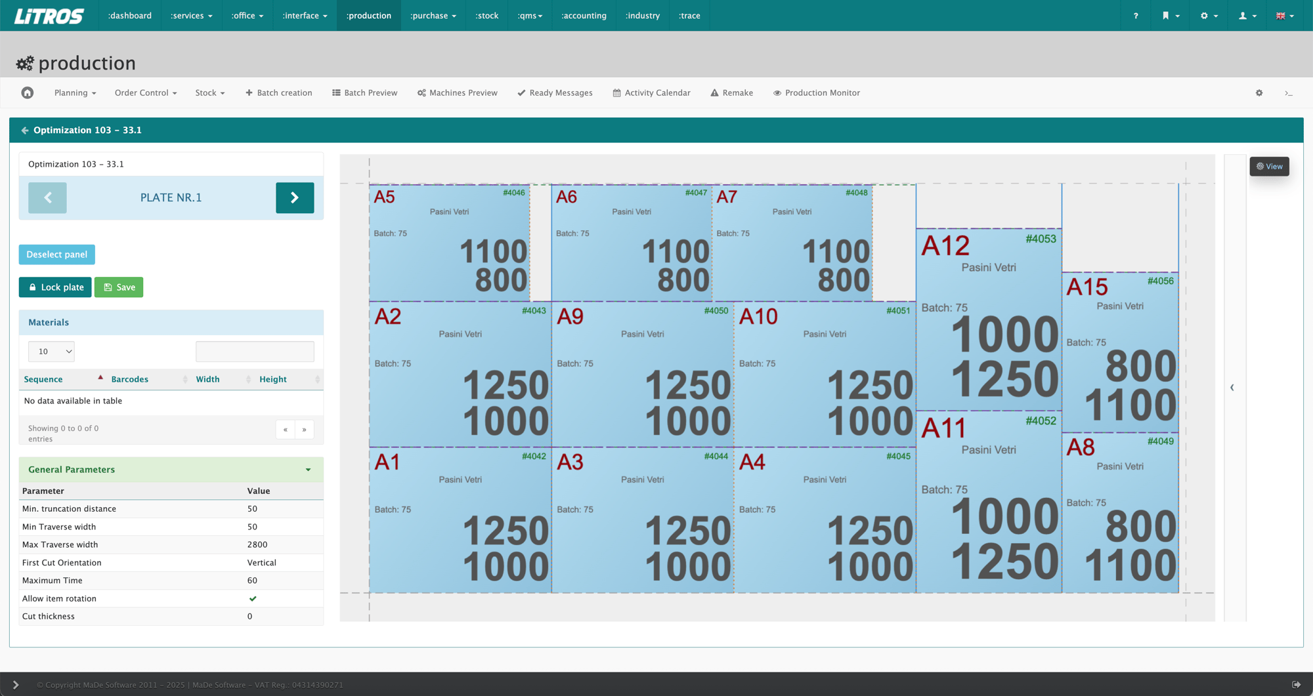Viewport: 1313px width, 696px height.
Task: Select panel A5 on the plate
Action: [450, 243]
